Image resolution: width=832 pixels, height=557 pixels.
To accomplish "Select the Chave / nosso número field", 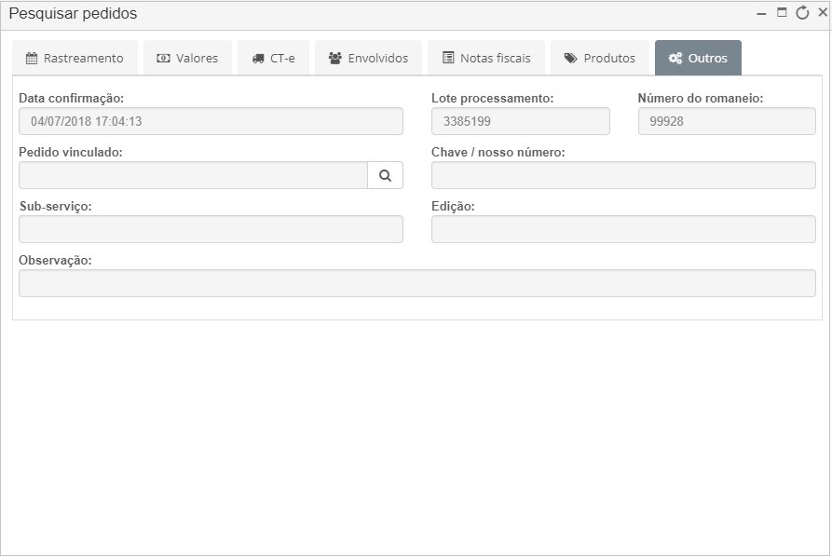I will (623, 175).
